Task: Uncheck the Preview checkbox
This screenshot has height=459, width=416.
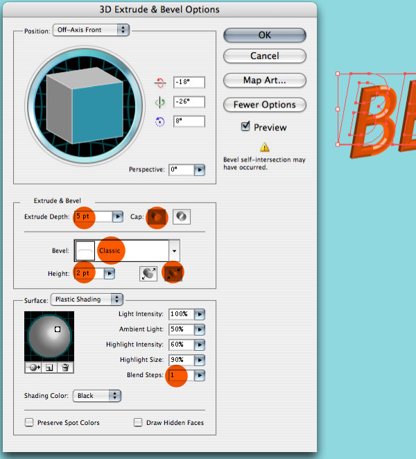Action: (x=245, y=126)
